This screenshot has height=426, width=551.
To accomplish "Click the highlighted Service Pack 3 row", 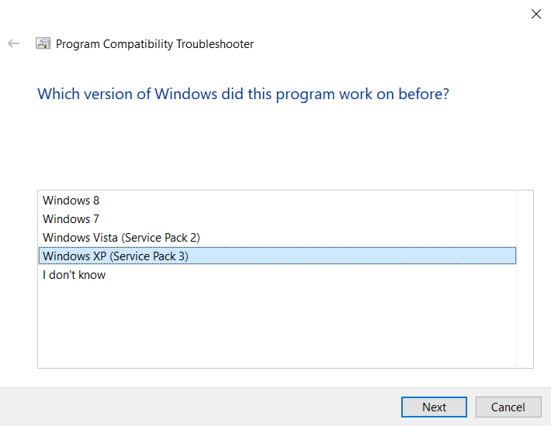I will 310,256.
